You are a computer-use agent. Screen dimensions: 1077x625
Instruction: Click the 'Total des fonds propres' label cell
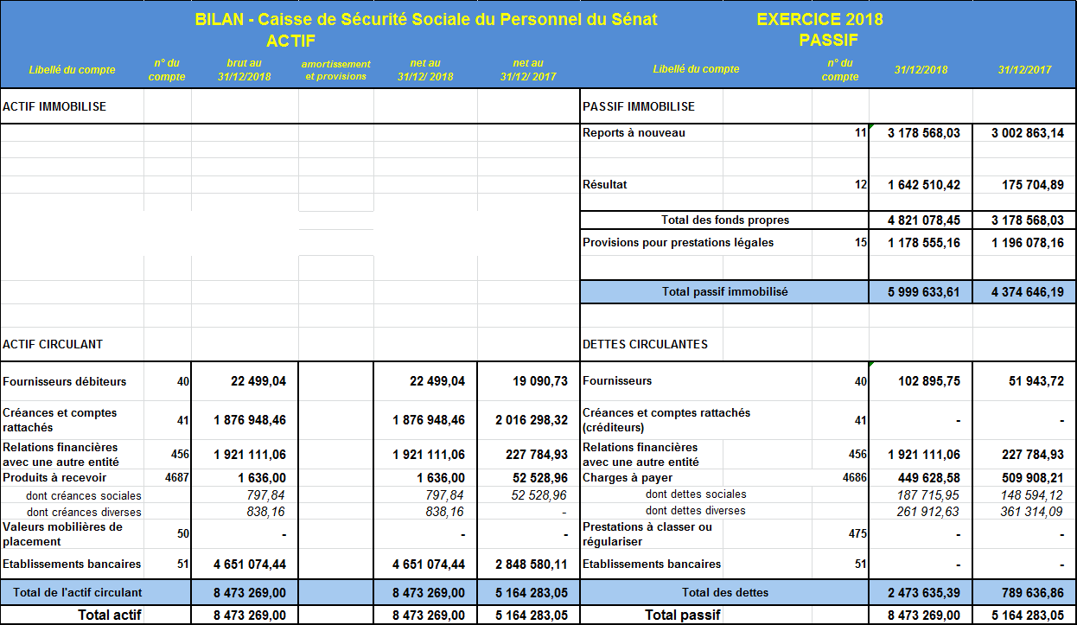724,220
